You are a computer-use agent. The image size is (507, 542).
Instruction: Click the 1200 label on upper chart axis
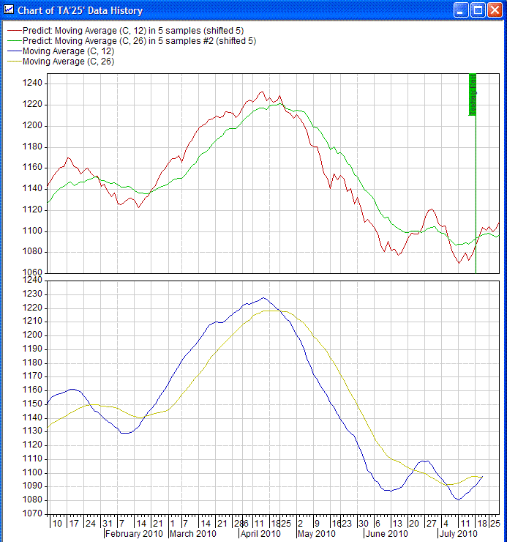(x=32, y=125)
